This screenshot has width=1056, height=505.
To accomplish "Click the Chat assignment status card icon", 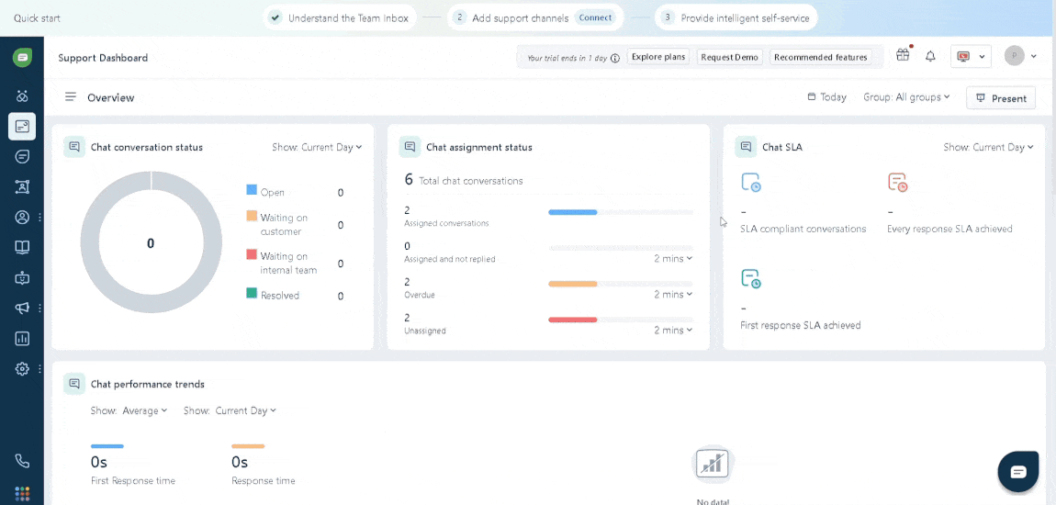I will click(x=410, y=147).
